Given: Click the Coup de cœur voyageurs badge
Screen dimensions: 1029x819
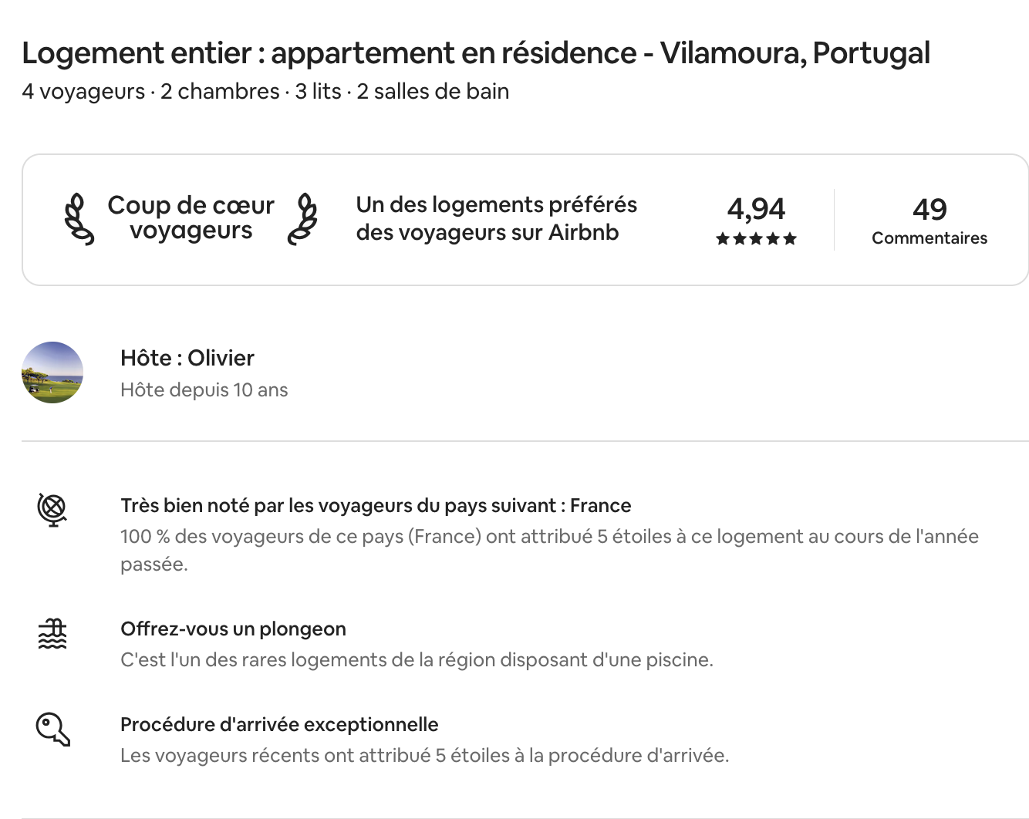Looking at the screenshot, I should [x=191, y=217].
